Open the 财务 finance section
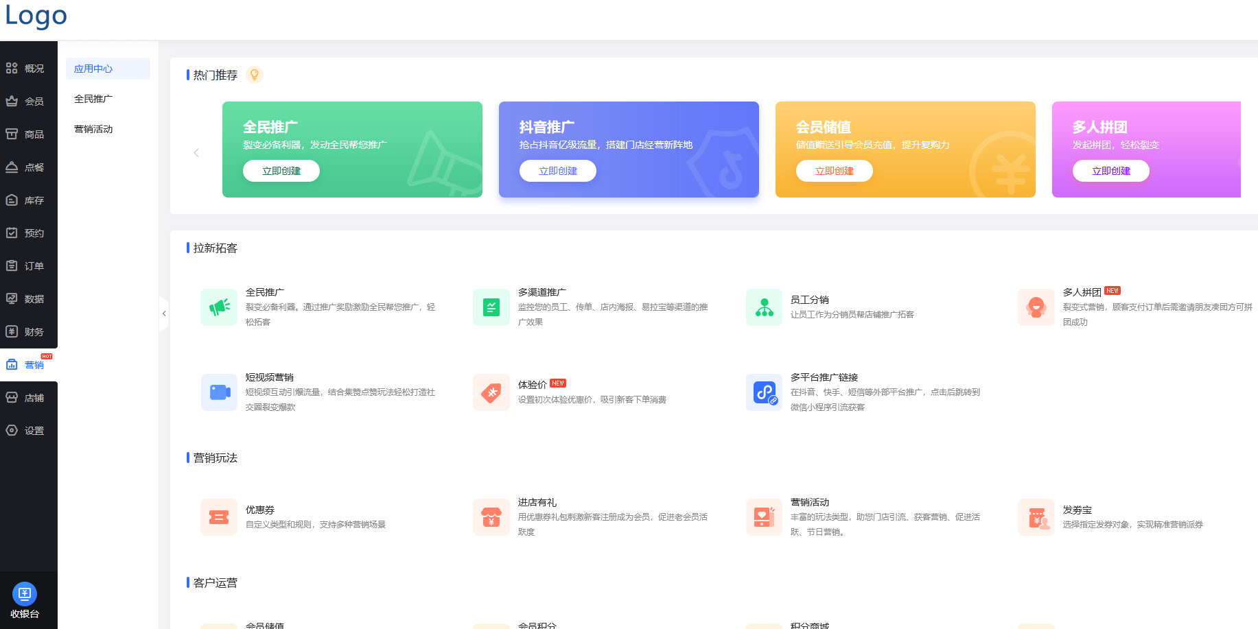Viewport: 1258px width, 629px height. 29,331
